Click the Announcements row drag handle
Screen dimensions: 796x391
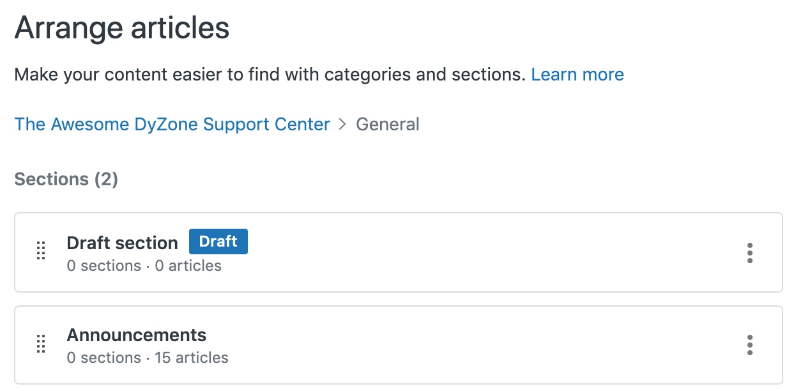tap(41, 344)
